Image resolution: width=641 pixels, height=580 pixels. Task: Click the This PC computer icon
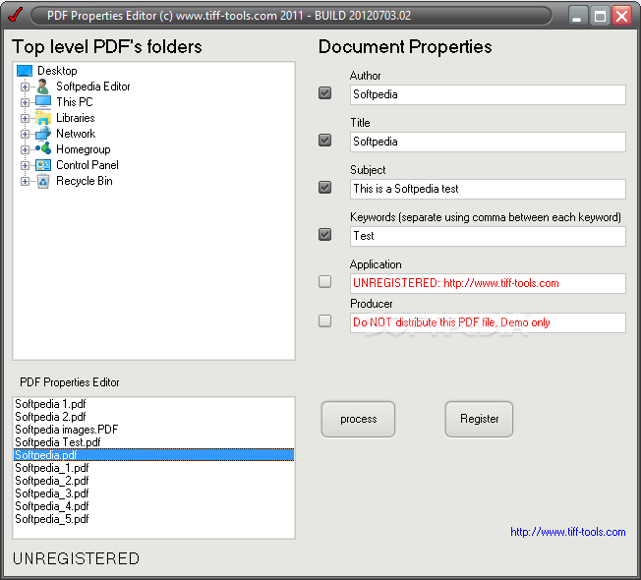43,102
